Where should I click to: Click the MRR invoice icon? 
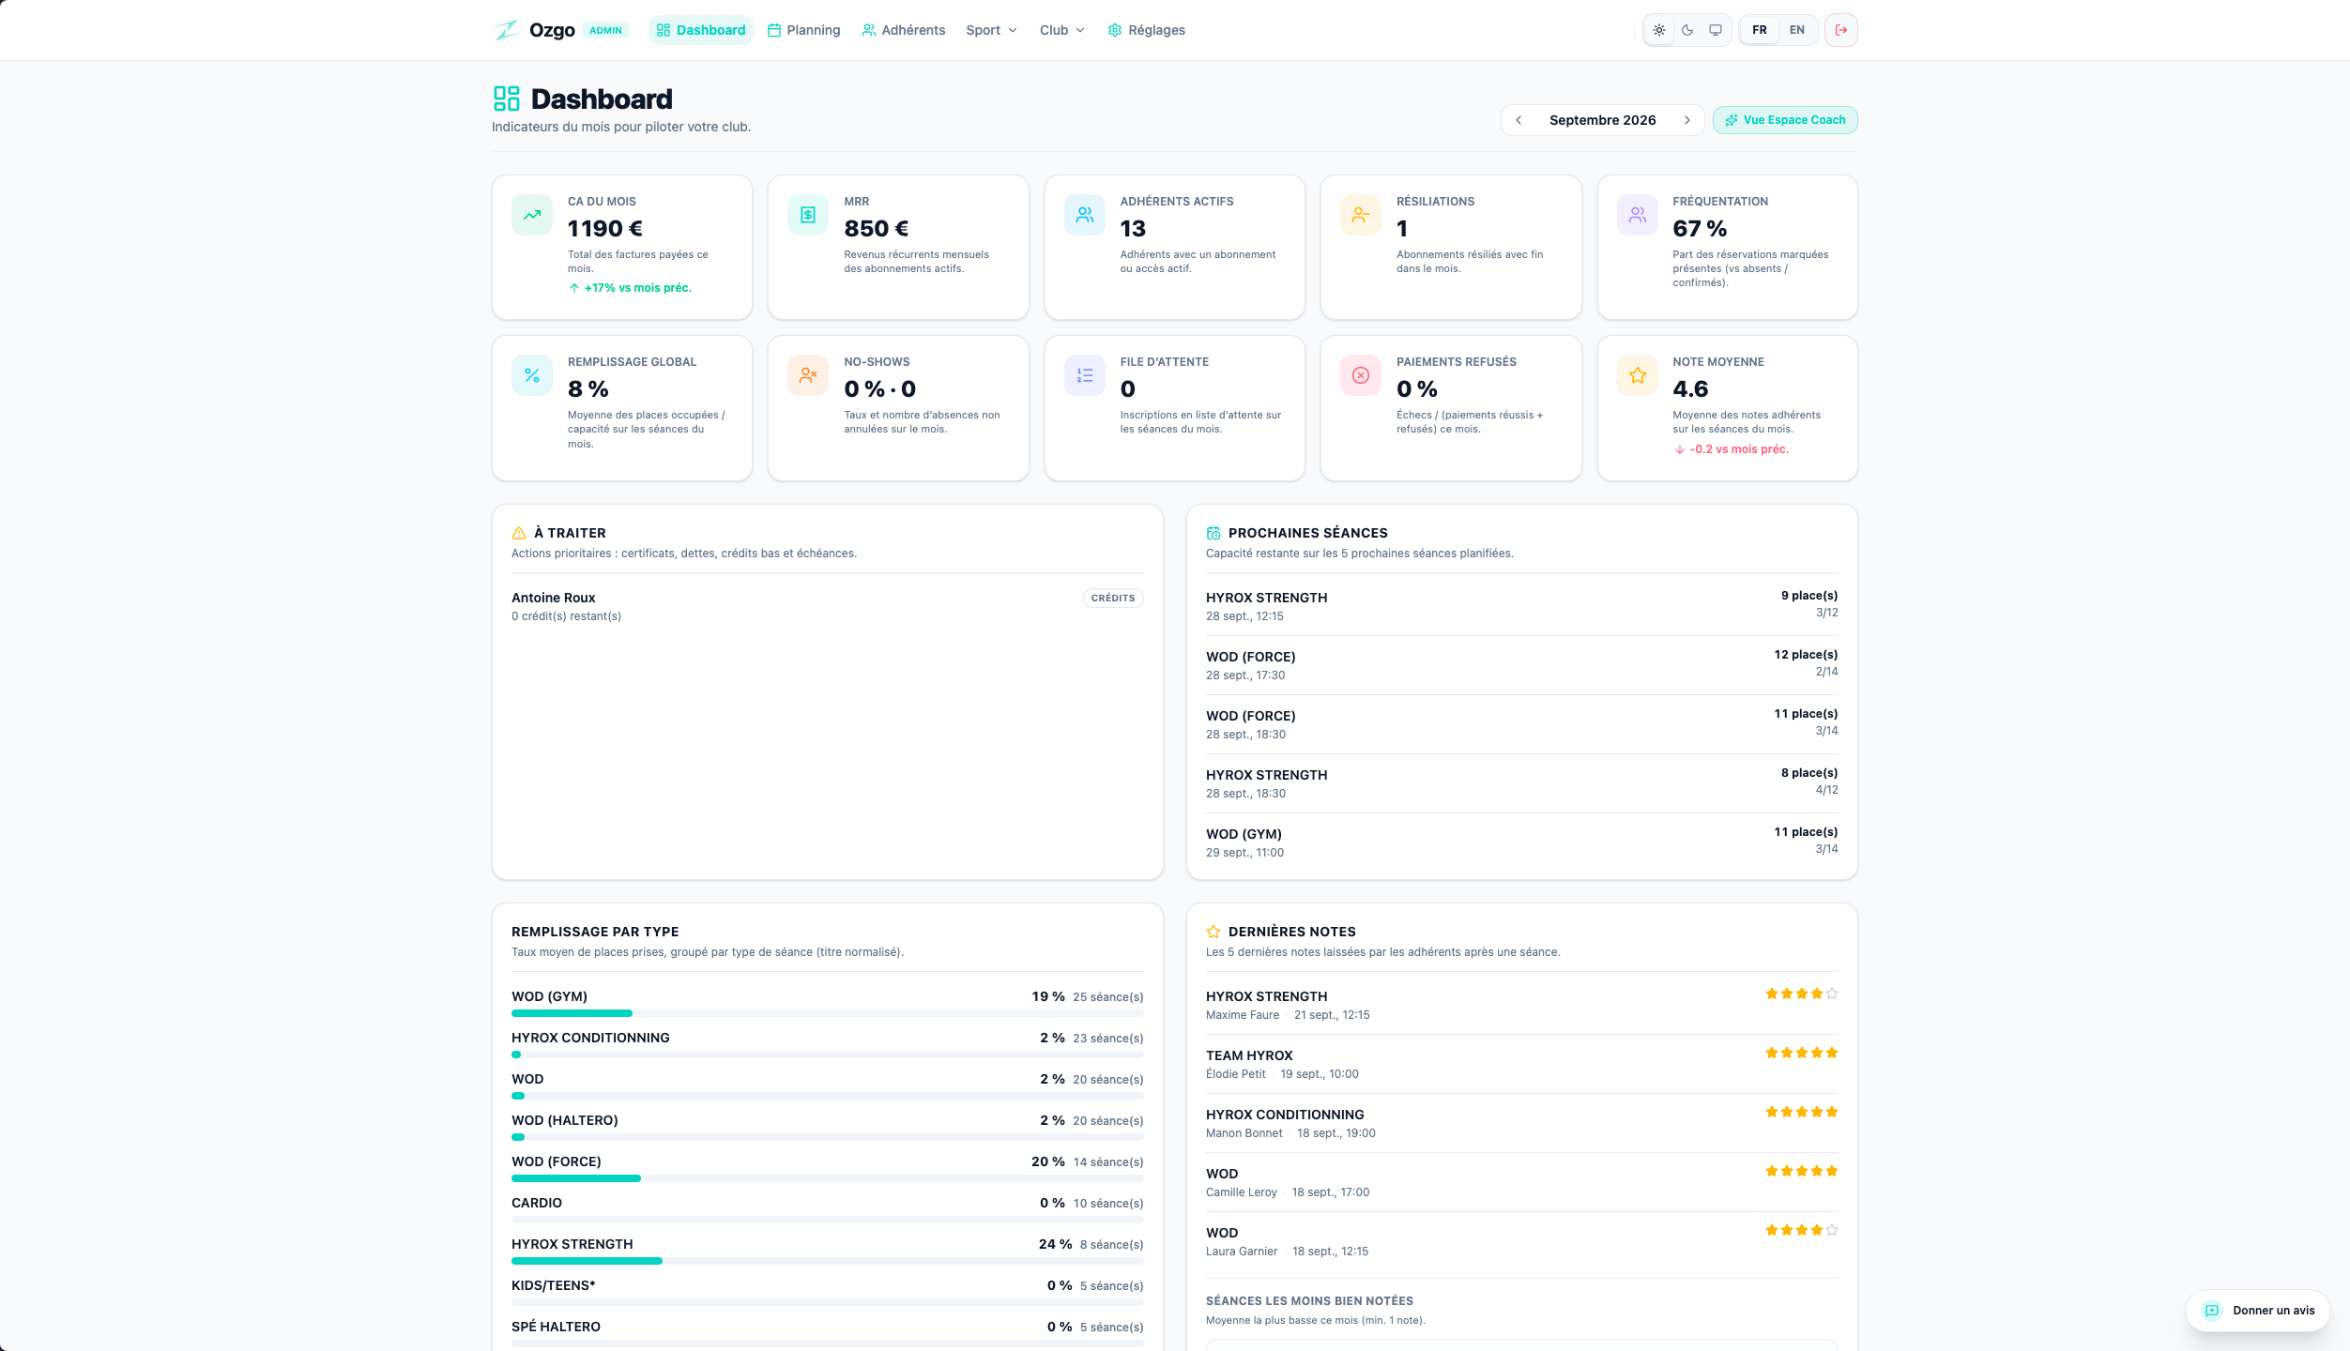pos(808,215)
